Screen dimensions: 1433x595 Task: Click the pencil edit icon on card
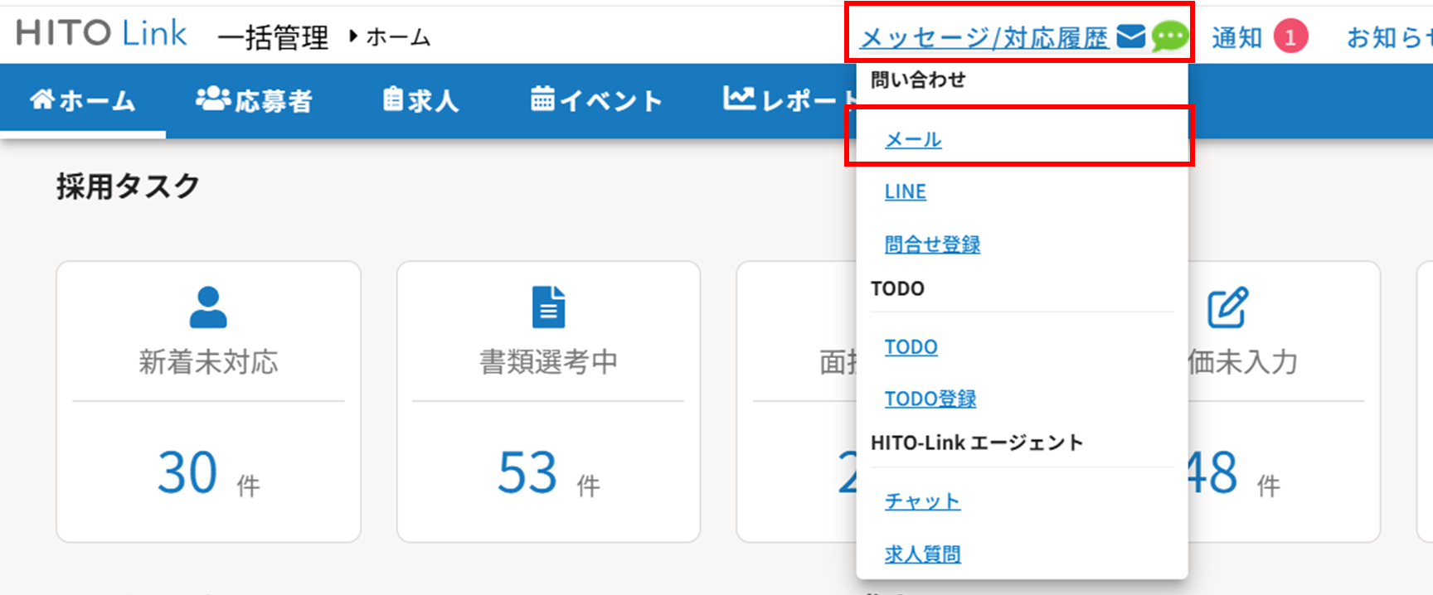point(1227,308)
